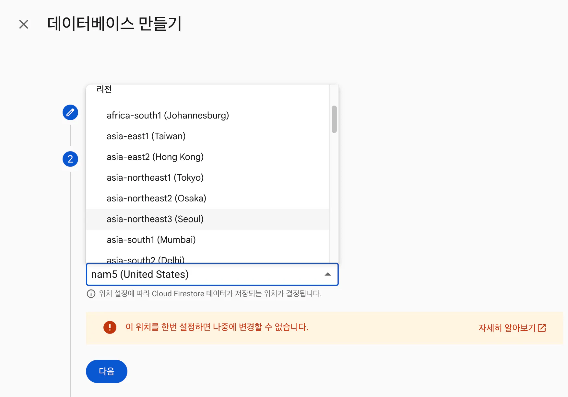Click the 리전 group header
Image resolution: width=568 pixels, height=397 pixels.
tap(104, 89)
